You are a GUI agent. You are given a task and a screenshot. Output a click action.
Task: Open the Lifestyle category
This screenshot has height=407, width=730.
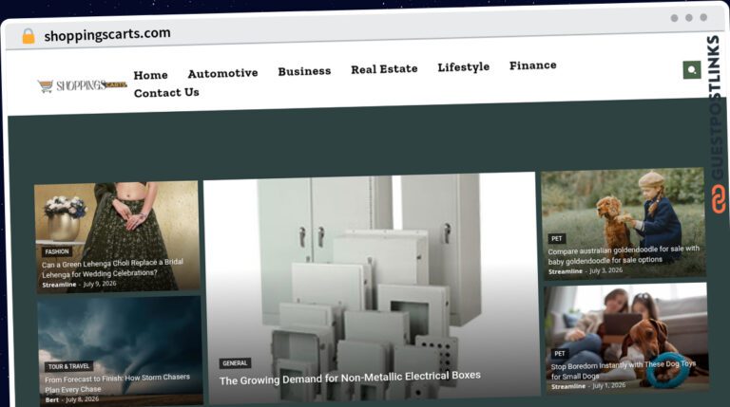[x=463, y=67]
